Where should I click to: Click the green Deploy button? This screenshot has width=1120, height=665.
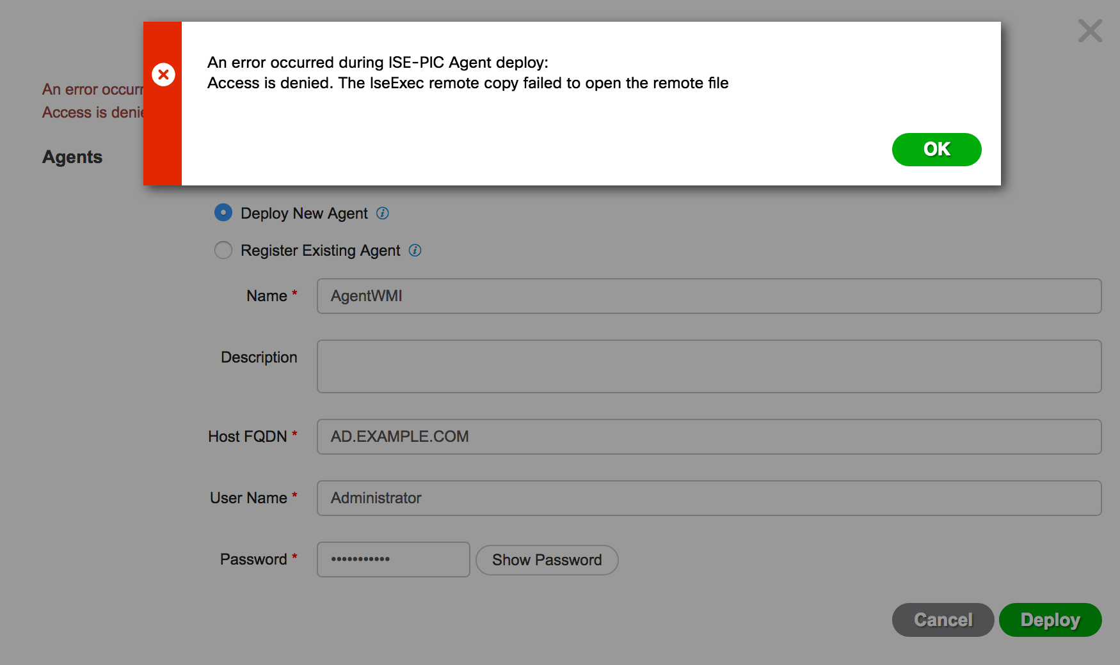pos(1050,620)
